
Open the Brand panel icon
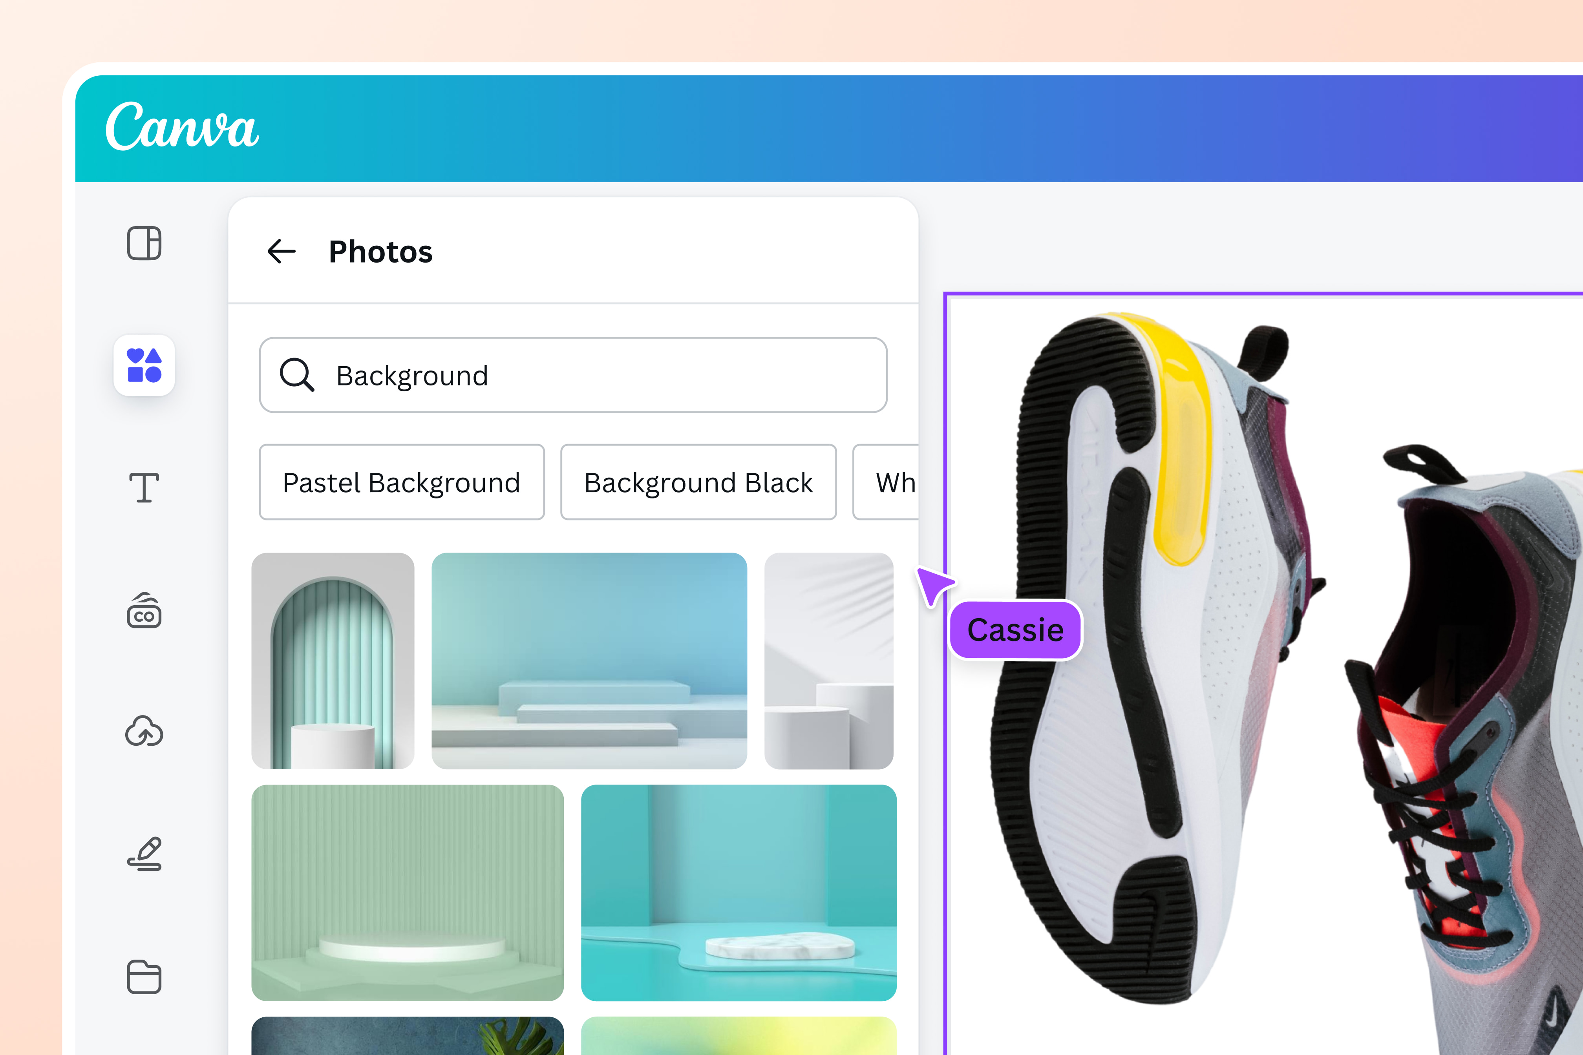[x=144, y=611]
